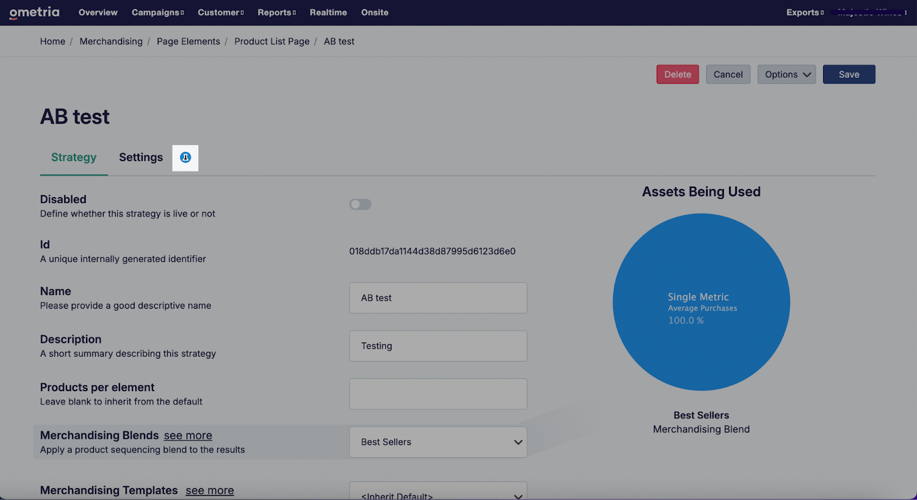Click the Save button
The height and width of the screenshot is (500, 917).
[849, 74]
